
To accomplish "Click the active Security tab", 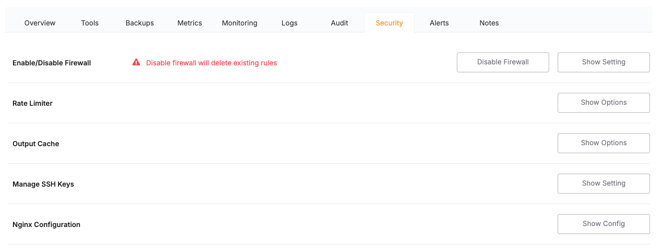I will click(x=389, y=23).
